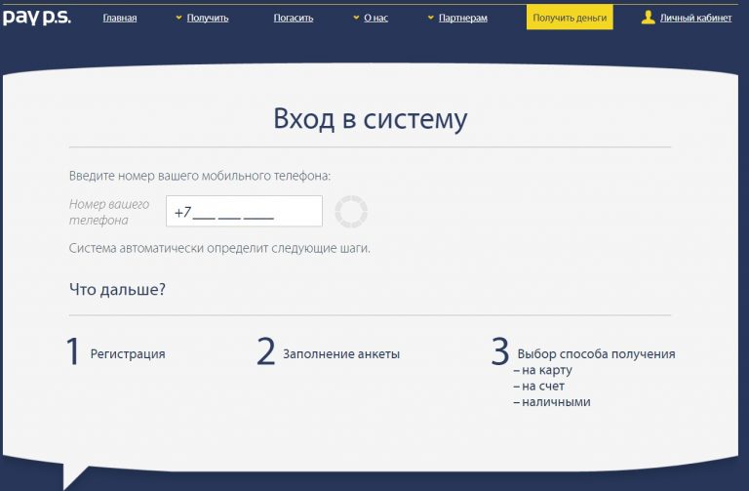
Task: Expand the О нас dropdown arrow
Action: click(x=356, y=18)
